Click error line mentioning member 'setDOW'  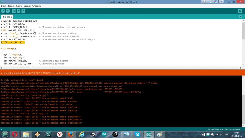pyautogui.click(x=39, y=102)
